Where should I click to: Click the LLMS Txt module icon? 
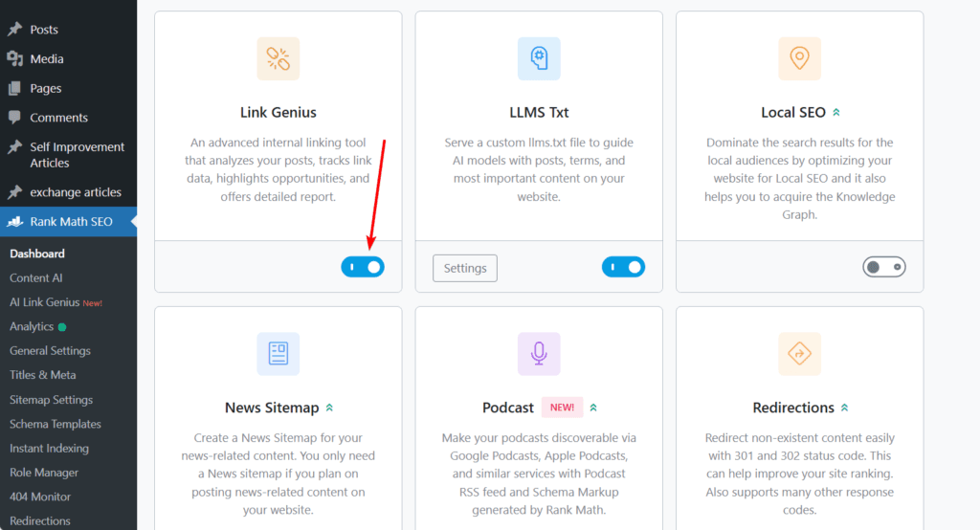click(x=539, y=58)
